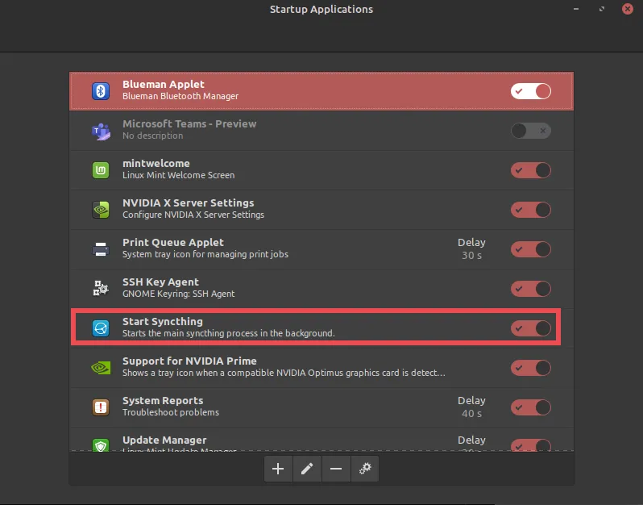The height and width of the screenshot is (505, 643).
Task: Click the NVIDIA X Server Settings icon
Action: pos(101,209)
